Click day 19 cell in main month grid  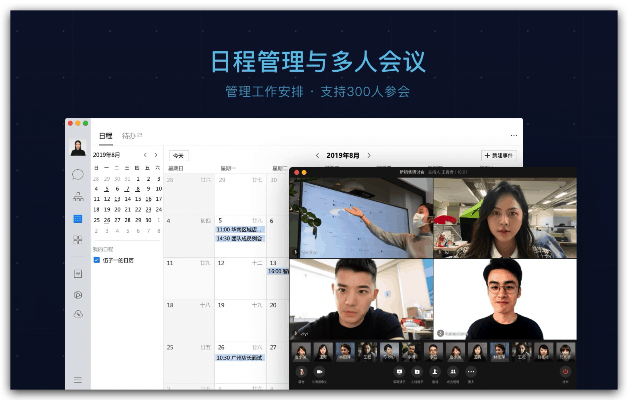point(240,321)
